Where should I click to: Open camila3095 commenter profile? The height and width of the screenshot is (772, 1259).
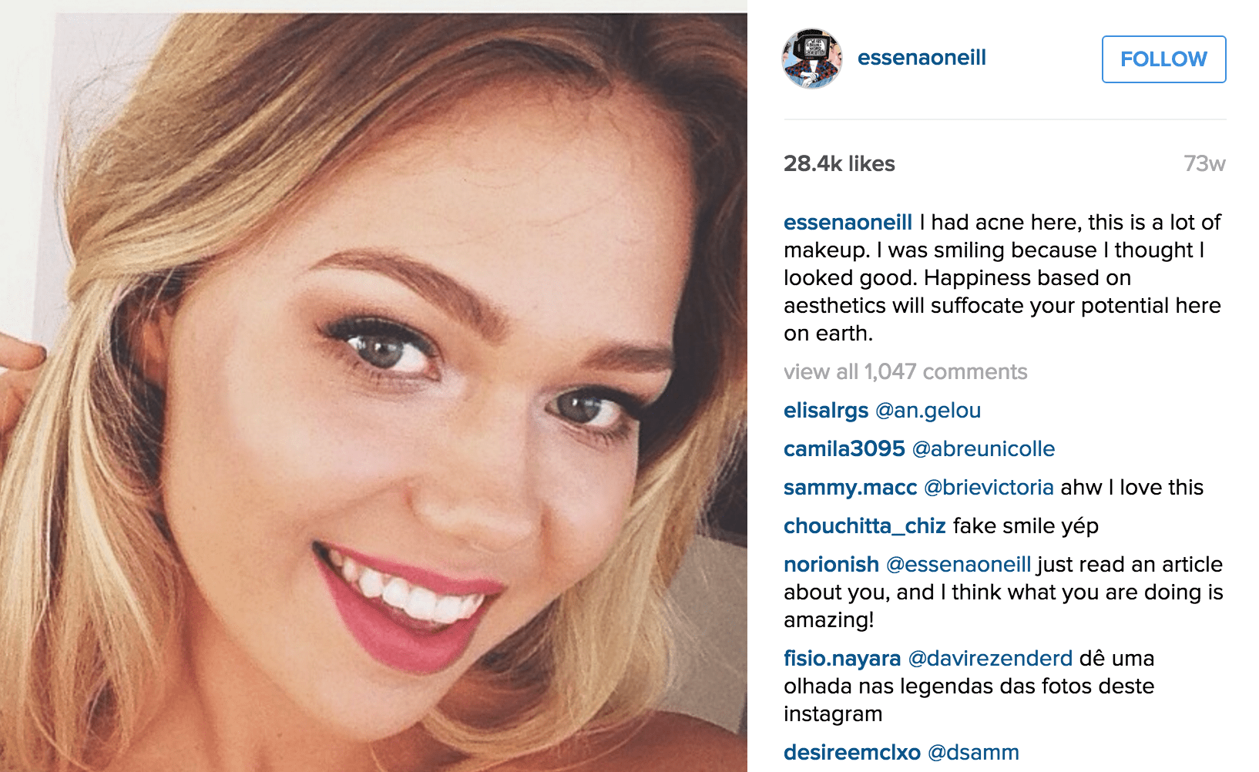point(844,449)
